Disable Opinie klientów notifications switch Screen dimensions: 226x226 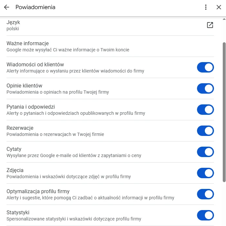[205, 88]
